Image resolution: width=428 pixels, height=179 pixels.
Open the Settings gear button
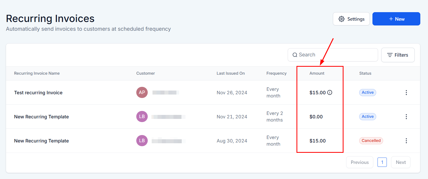[x=351, y=19]
